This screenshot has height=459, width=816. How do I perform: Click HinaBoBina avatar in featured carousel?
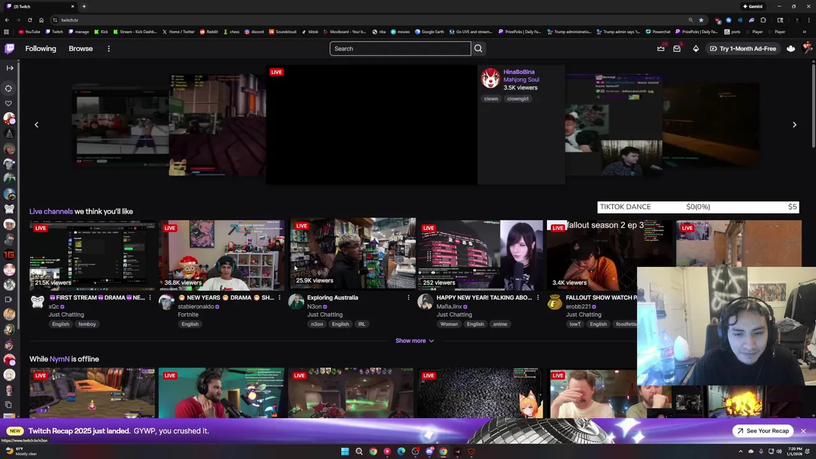tap(491, 78)
